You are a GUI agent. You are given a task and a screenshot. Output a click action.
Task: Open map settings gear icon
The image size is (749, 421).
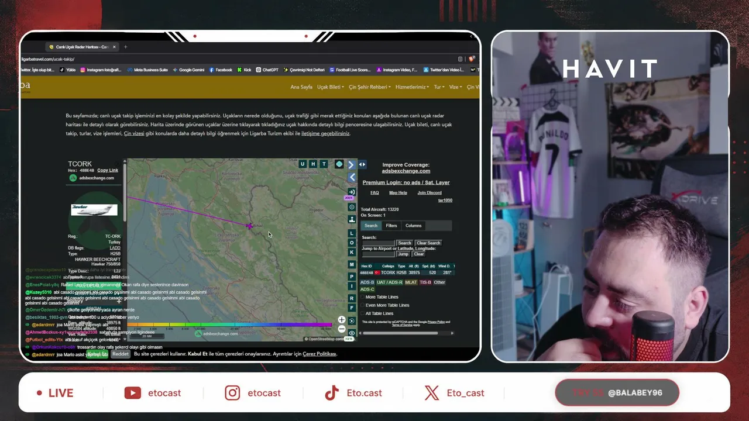click(352, 207)
